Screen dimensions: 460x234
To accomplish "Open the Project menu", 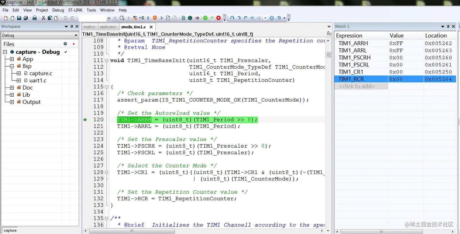I will 42,10.
